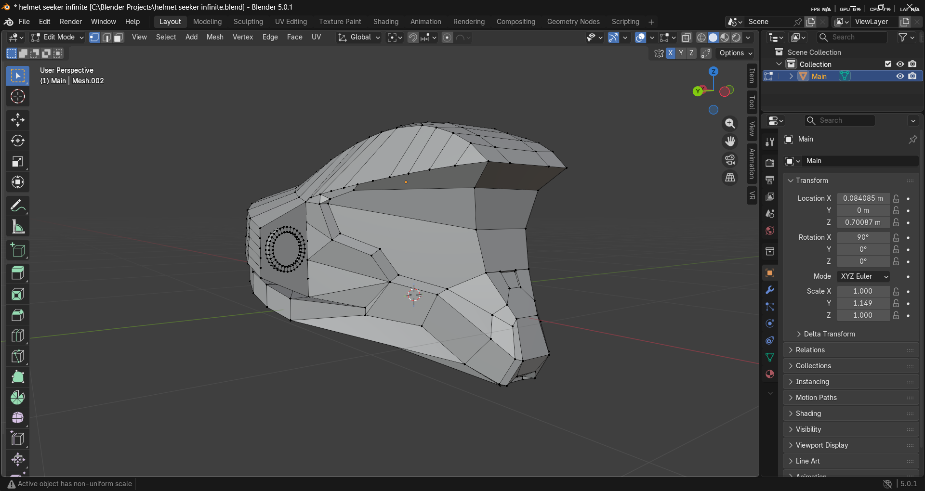Viewport: 925px width, 491px height.
Task: Toggle camera view gizmo button
Action: coord(730,160)
